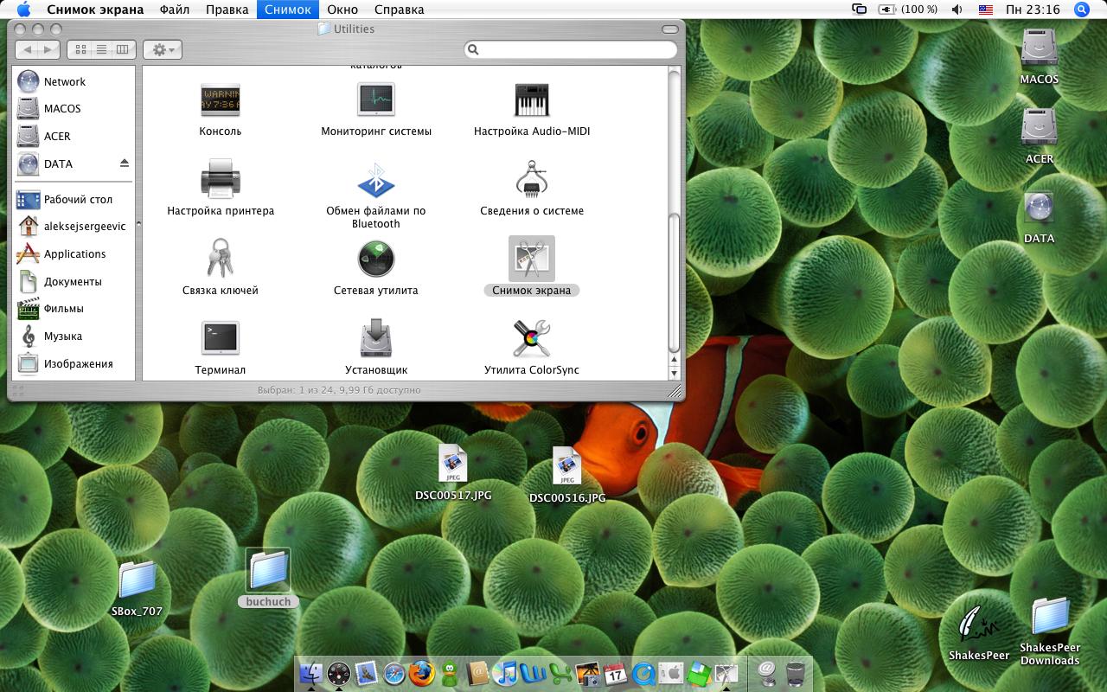Click the Finder search field
1107x692 pixels.
point(575,50)
